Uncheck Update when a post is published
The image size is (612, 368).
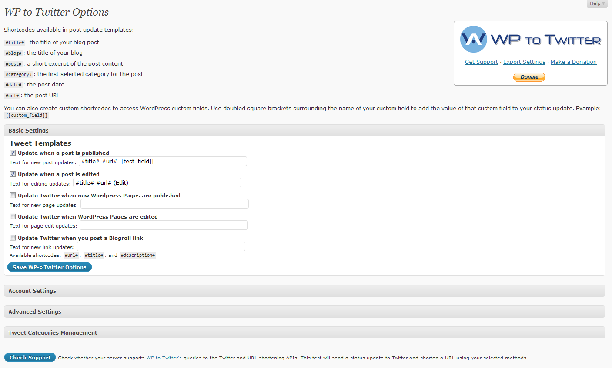pos(13,153)
